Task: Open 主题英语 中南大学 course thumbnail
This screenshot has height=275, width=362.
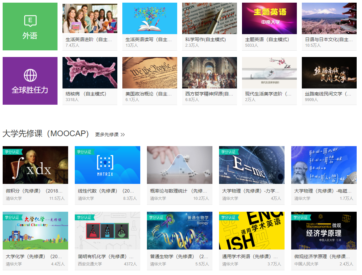Action: 269,19
